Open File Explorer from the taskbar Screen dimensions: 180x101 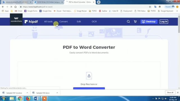pyautogui.click(x=12, y=98)
